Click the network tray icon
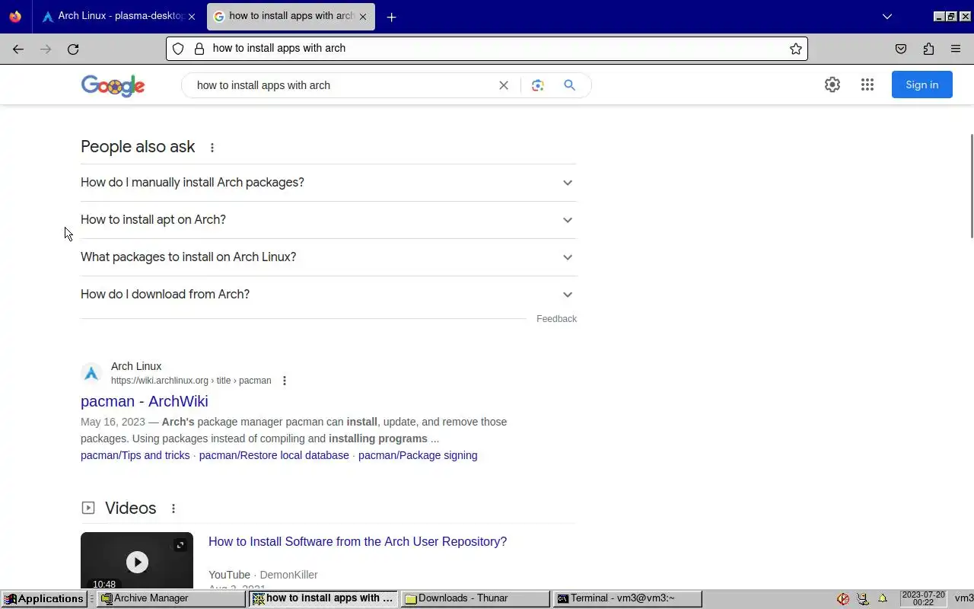This screenshot has width=974, height=609. tap(863, 598)
